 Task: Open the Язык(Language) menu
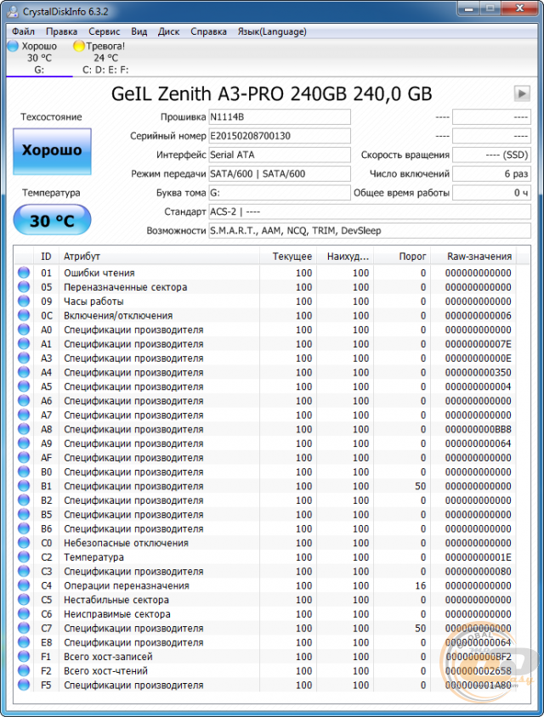tap(272, 31)
